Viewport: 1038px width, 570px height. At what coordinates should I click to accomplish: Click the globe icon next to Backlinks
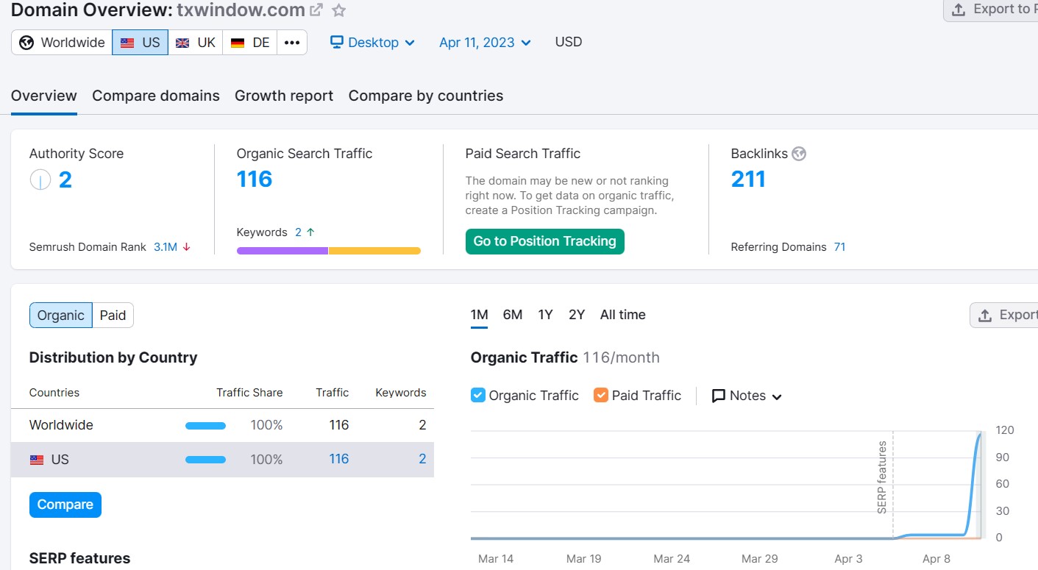(x=799, y=154)
